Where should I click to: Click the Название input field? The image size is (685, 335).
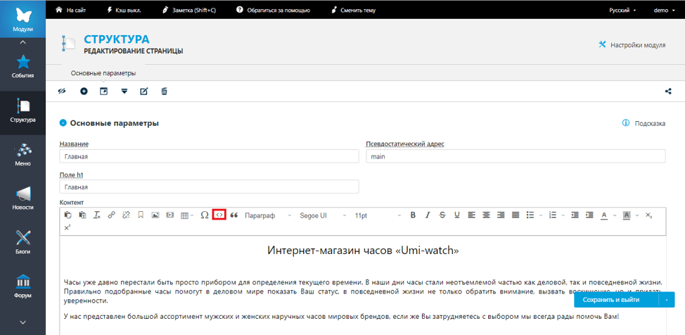click(209, 156)
